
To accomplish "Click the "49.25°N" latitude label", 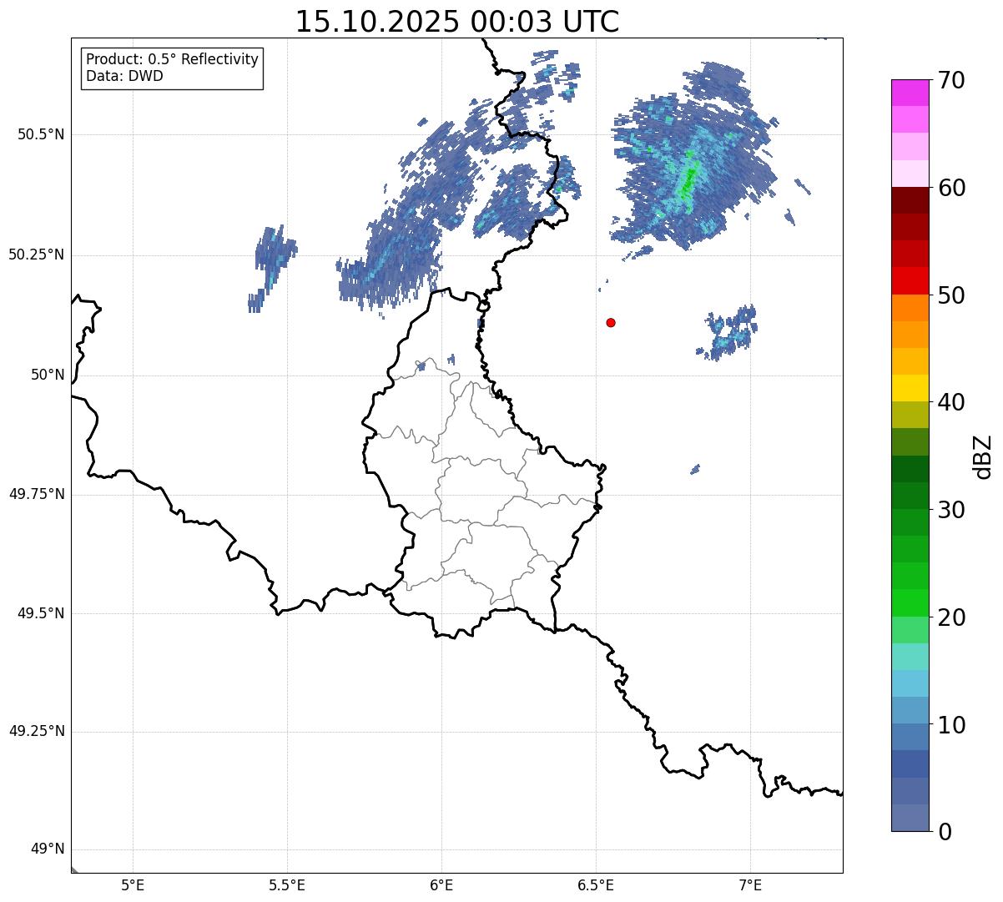I will pos(36,731).
